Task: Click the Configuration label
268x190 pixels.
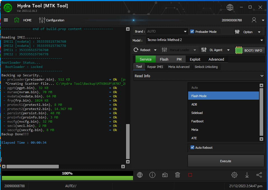Action: click(55, 20)
